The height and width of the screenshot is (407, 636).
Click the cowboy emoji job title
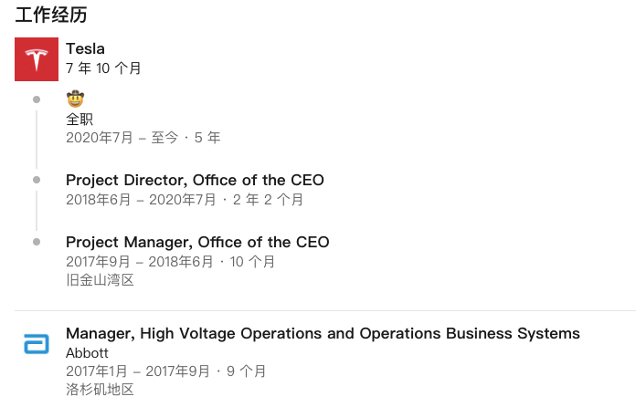(x=75, y=99)
